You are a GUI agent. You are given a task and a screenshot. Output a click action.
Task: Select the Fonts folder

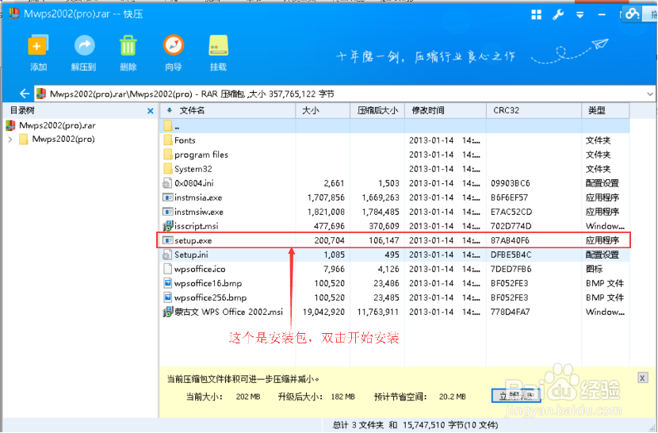click(395, 140)
